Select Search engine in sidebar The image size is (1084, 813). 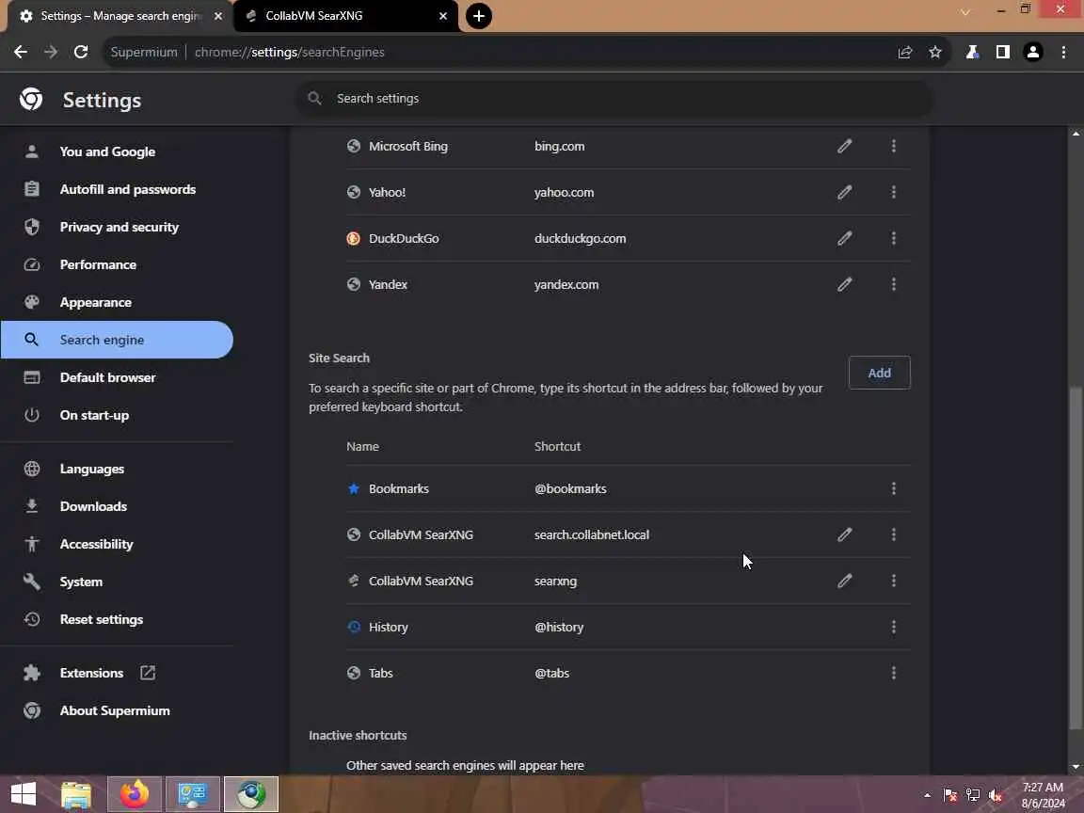point(117,340)
